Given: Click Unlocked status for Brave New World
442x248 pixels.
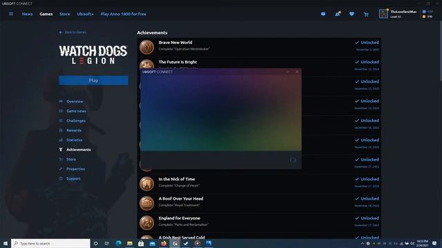Looking at the screenshot, I should tap(367, 43).
